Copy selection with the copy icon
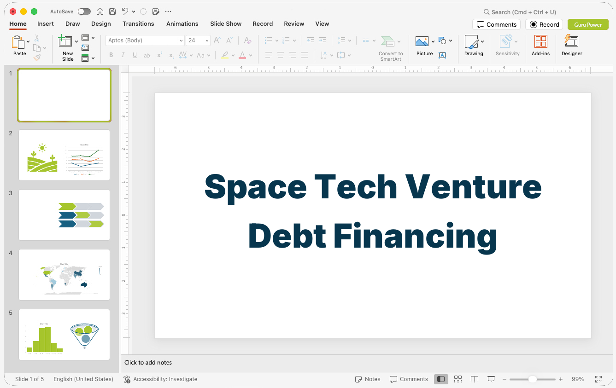The height and width of the screenshot is (388, 616). click(x=37, y=48)
